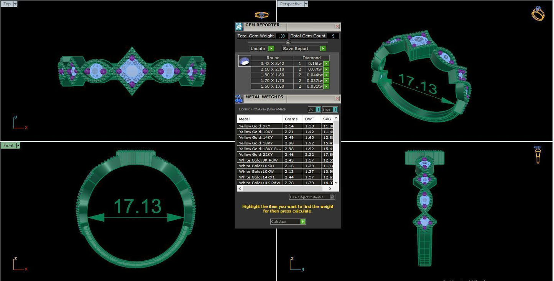Click the 1.70 X 1.70 gem size cell
Image resolution: width=554 pixels, height=281 pixels.
[272, 81]
